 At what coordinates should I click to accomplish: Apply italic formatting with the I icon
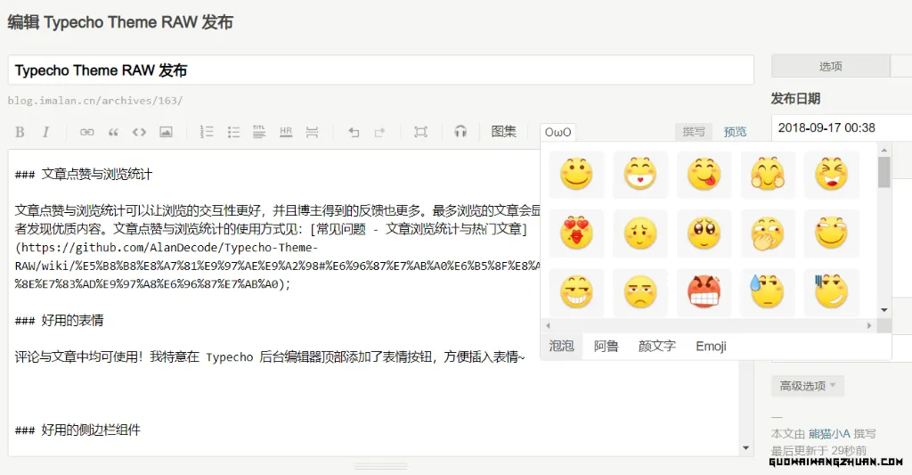point(45,132)
